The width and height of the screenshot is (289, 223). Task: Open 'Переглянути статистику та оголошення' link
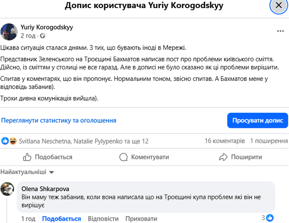[x=58, y=120]
